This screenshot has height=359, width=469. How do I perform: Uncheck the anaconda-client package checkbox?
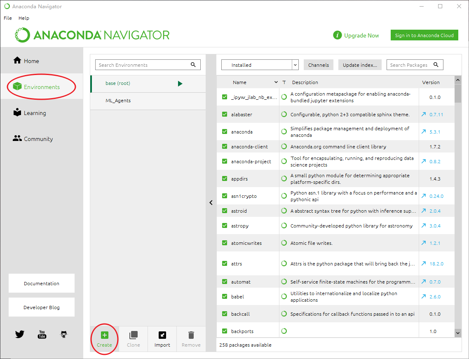[x=225, y=146]
